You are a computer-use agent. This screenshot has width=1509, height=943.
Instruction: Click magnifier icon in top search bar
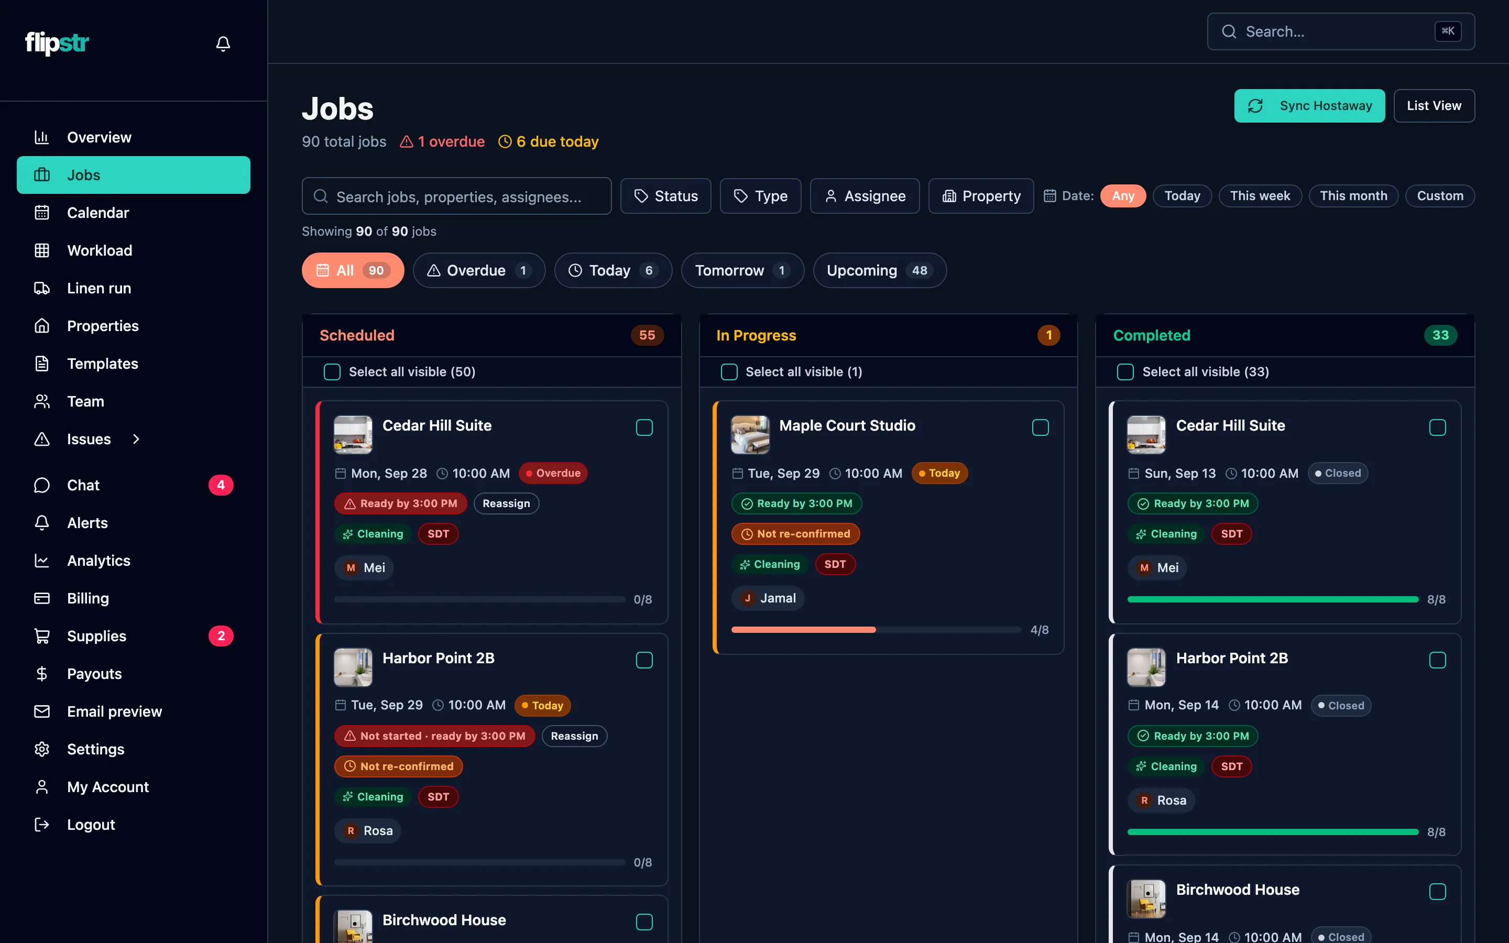[x=1228, y=32]
